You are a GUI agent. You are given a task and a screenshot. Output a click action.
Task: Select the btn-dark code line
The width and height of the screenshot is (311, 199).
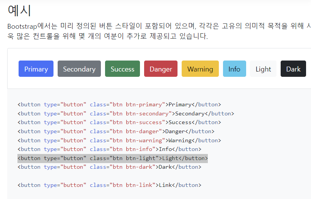pyautogui.click(x=109, y=167)
